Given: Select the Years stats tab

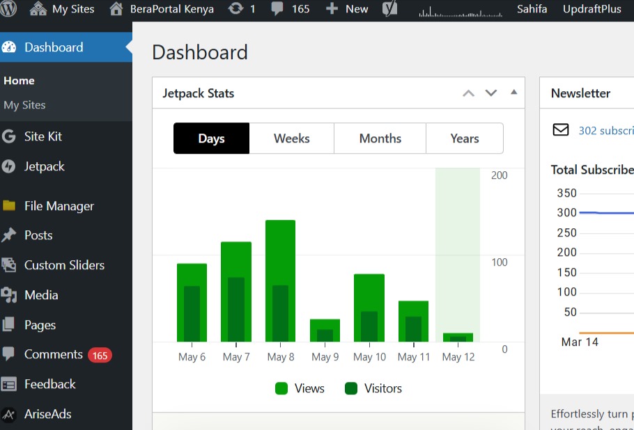Looking at the screenshot, I should point(464,138).
